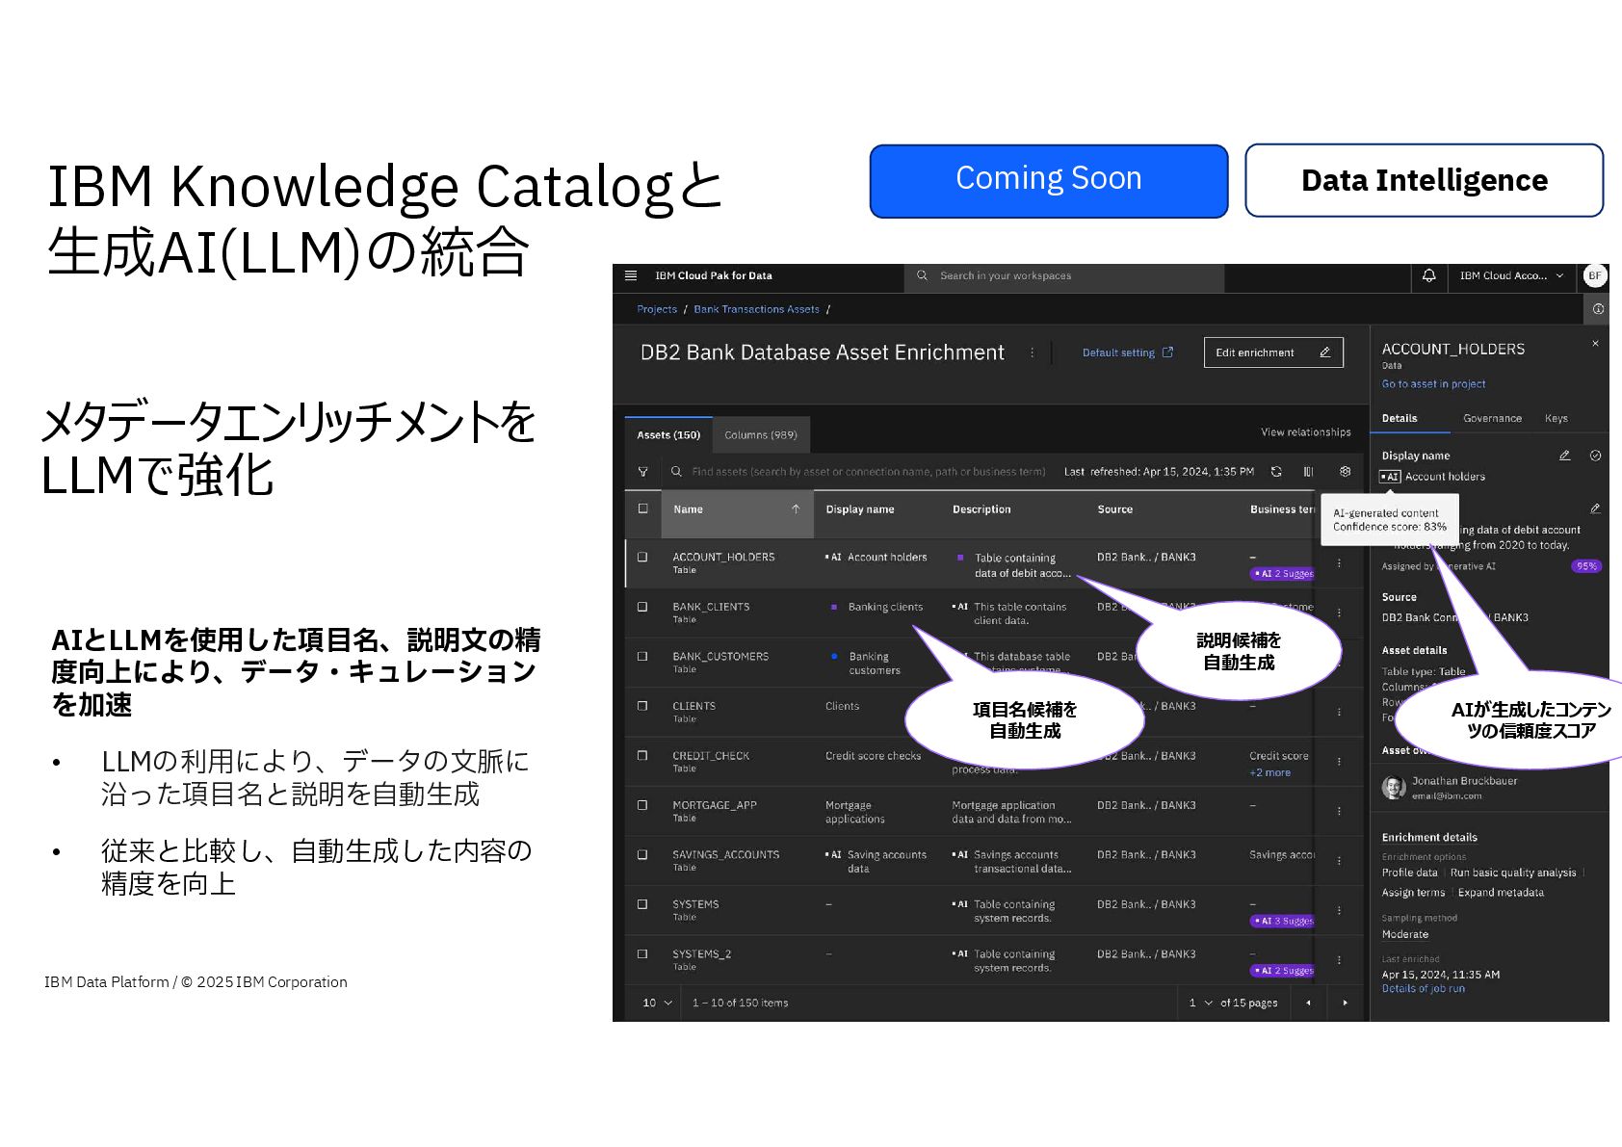
Task: Open the BF user avatar menu
Action: pos(1595,276)
